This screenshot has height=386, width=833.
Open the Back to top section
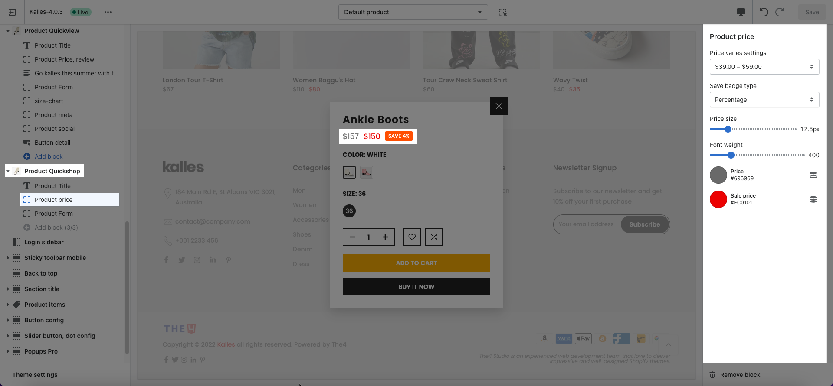41,273
